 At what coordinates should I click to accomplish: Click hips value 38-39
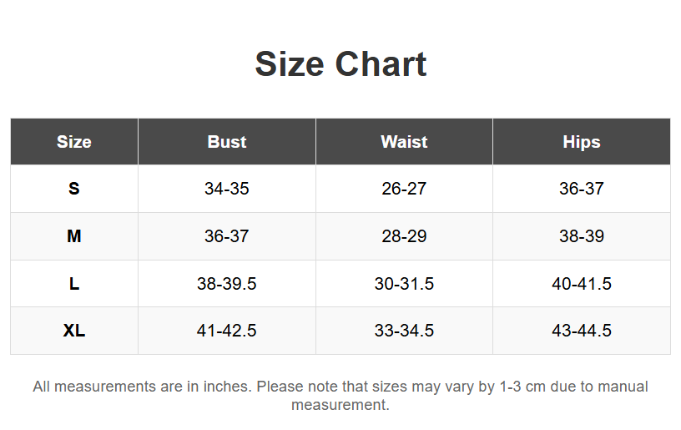582,236
